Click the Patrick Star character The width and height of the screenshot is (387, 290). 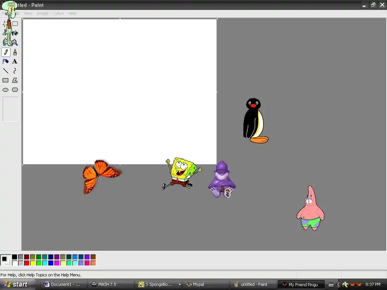[310, 208]
